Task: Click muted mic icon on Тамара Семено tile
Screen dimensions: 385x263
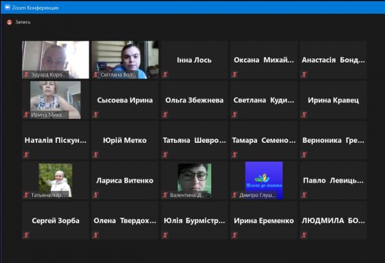Action: pos(234,155)
